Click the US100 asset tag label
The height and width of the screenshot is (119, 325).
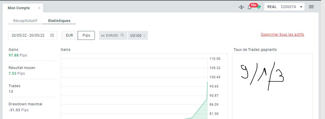(136, 36)
